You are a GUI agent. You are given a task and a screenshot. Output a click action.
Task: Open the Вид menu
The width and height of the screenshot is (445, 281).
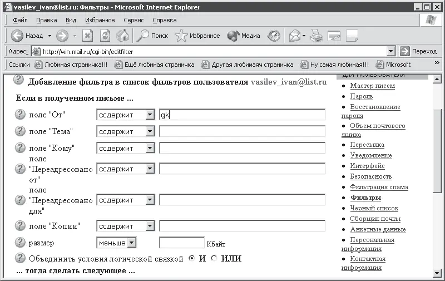tap(71, 20)
